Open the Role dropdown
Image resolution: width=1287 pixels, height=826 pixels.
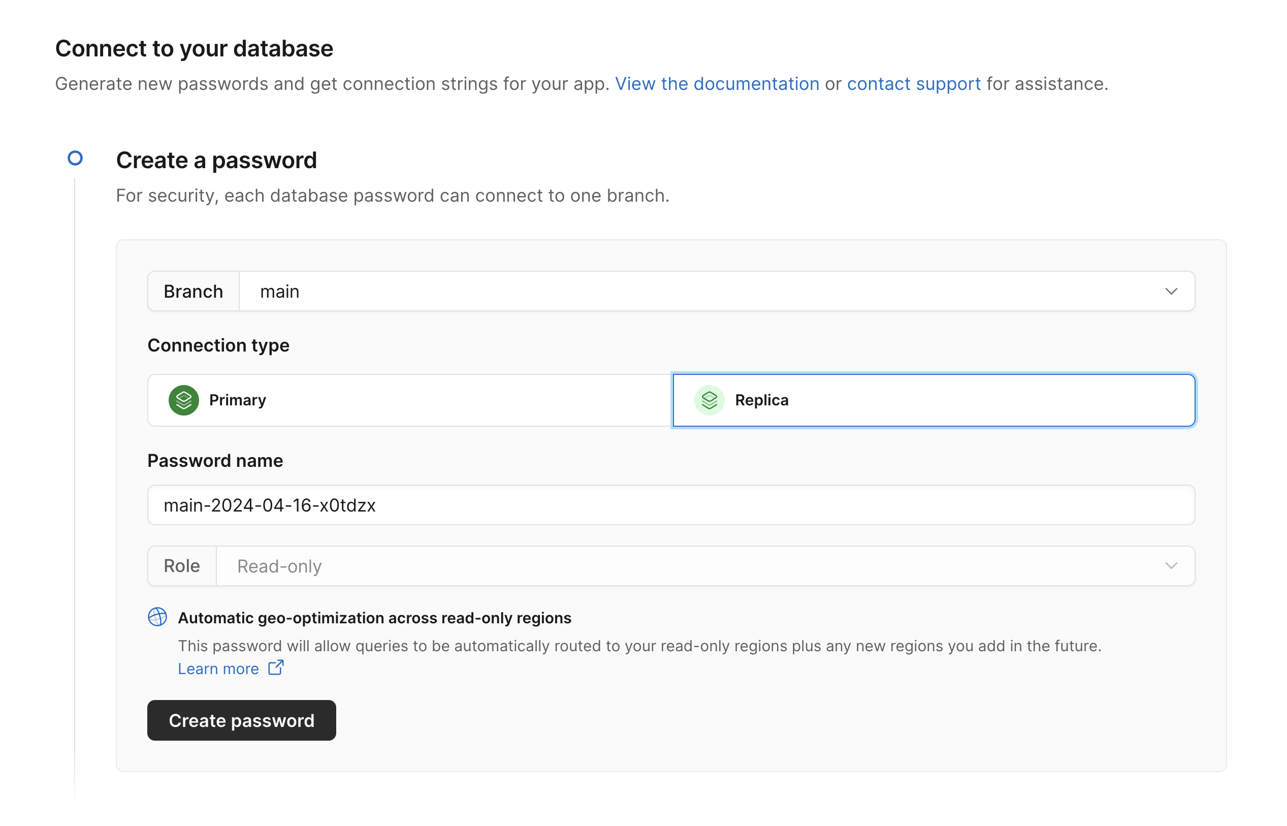1171,566
